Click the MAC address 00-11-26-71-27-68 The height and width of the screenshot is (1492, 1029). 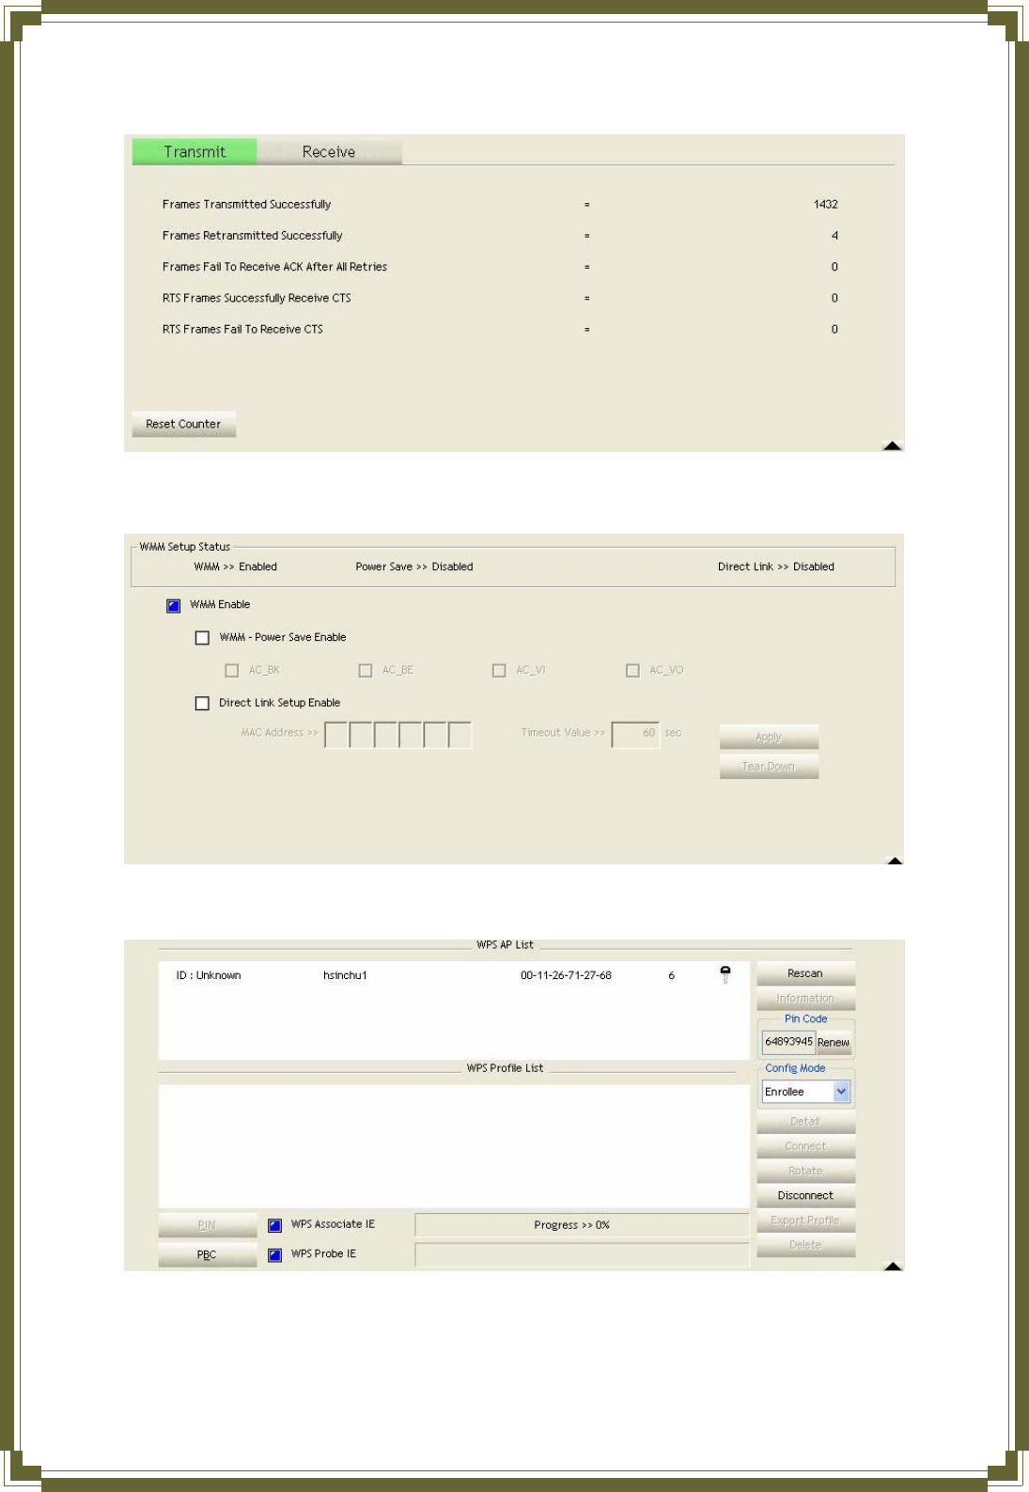(566, 975)
